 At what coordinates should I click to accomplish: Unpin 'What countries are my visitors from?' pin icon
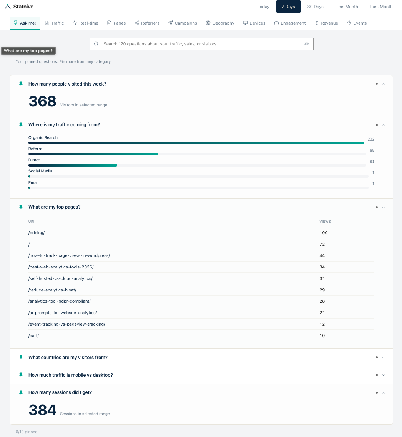[x=21, y=357]
